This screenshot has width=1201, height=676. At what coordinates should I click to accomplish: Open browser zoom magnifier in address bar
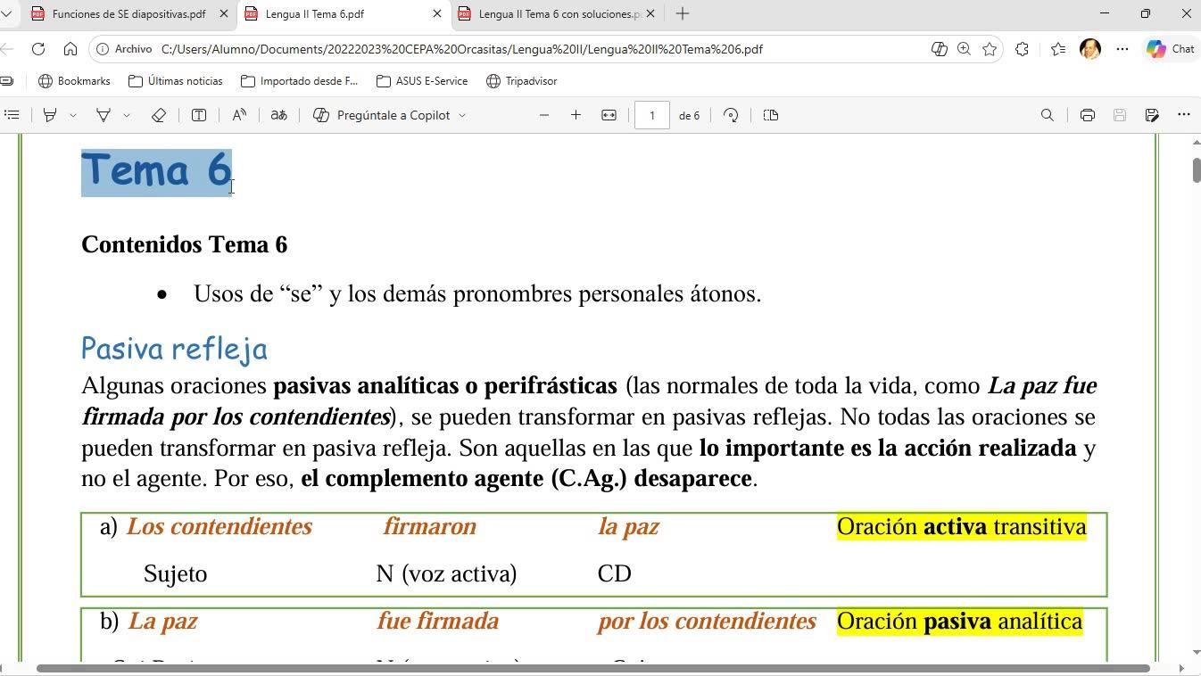[x=964, y=49]
